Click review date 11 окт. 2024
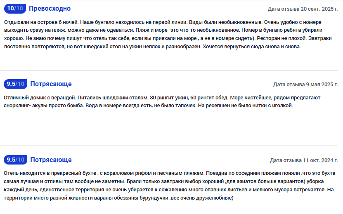Image resolution: width=343 pixels, height=214 pixels. point(304,160)
